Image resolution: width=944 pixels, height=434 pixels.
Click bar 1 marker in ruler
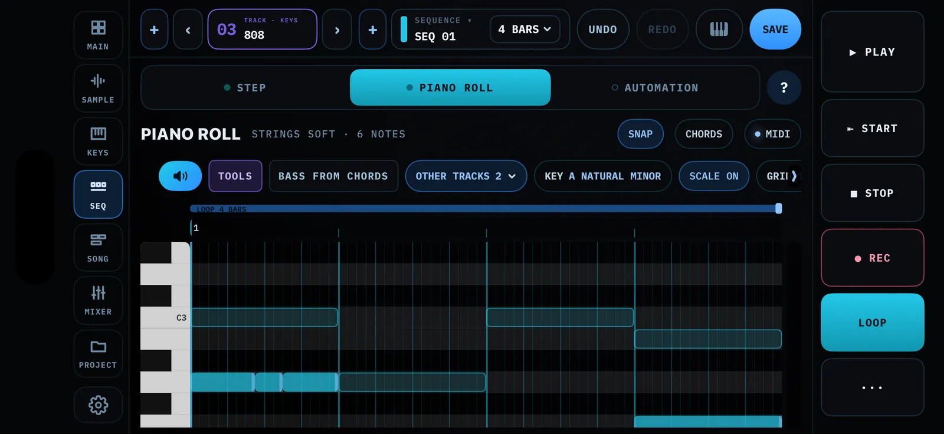click(196, 228)
